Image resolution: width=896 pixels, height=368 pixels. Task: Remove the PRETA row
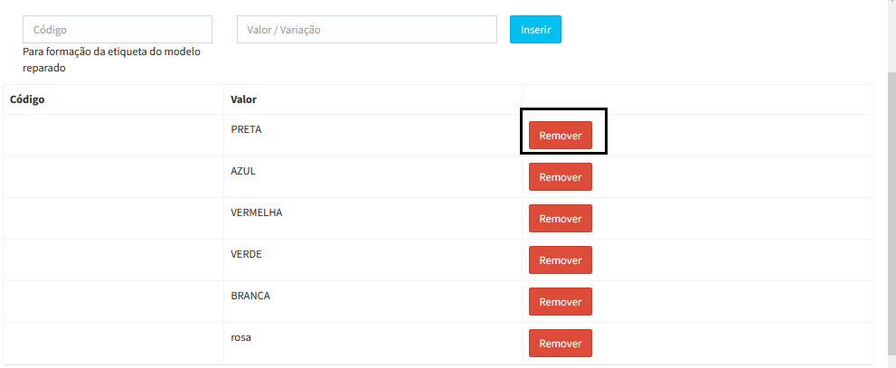[x=560, y=136]
